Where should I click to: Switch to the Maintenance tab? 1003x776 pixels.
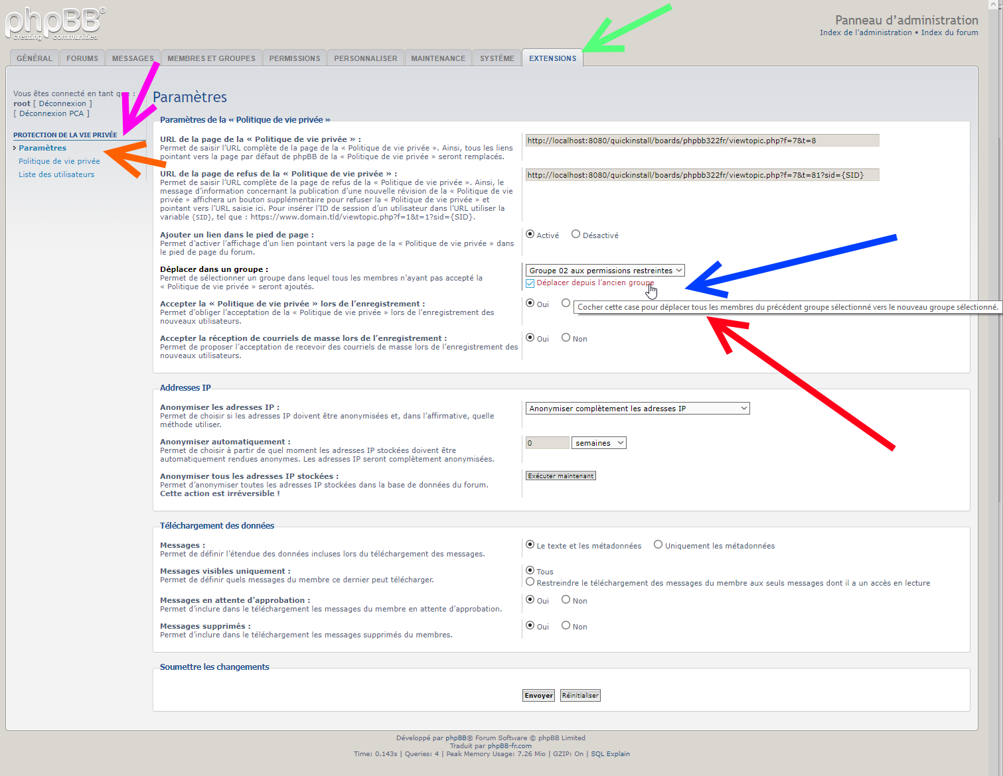[437, 58]
